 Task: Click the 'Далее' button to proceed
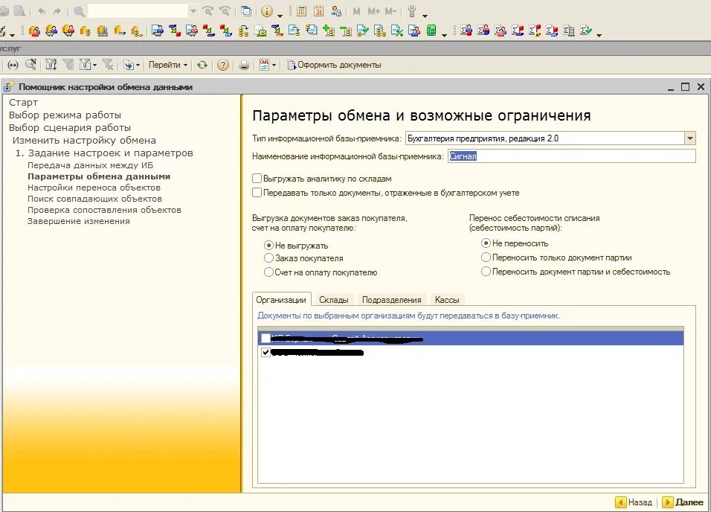[681, 502]
